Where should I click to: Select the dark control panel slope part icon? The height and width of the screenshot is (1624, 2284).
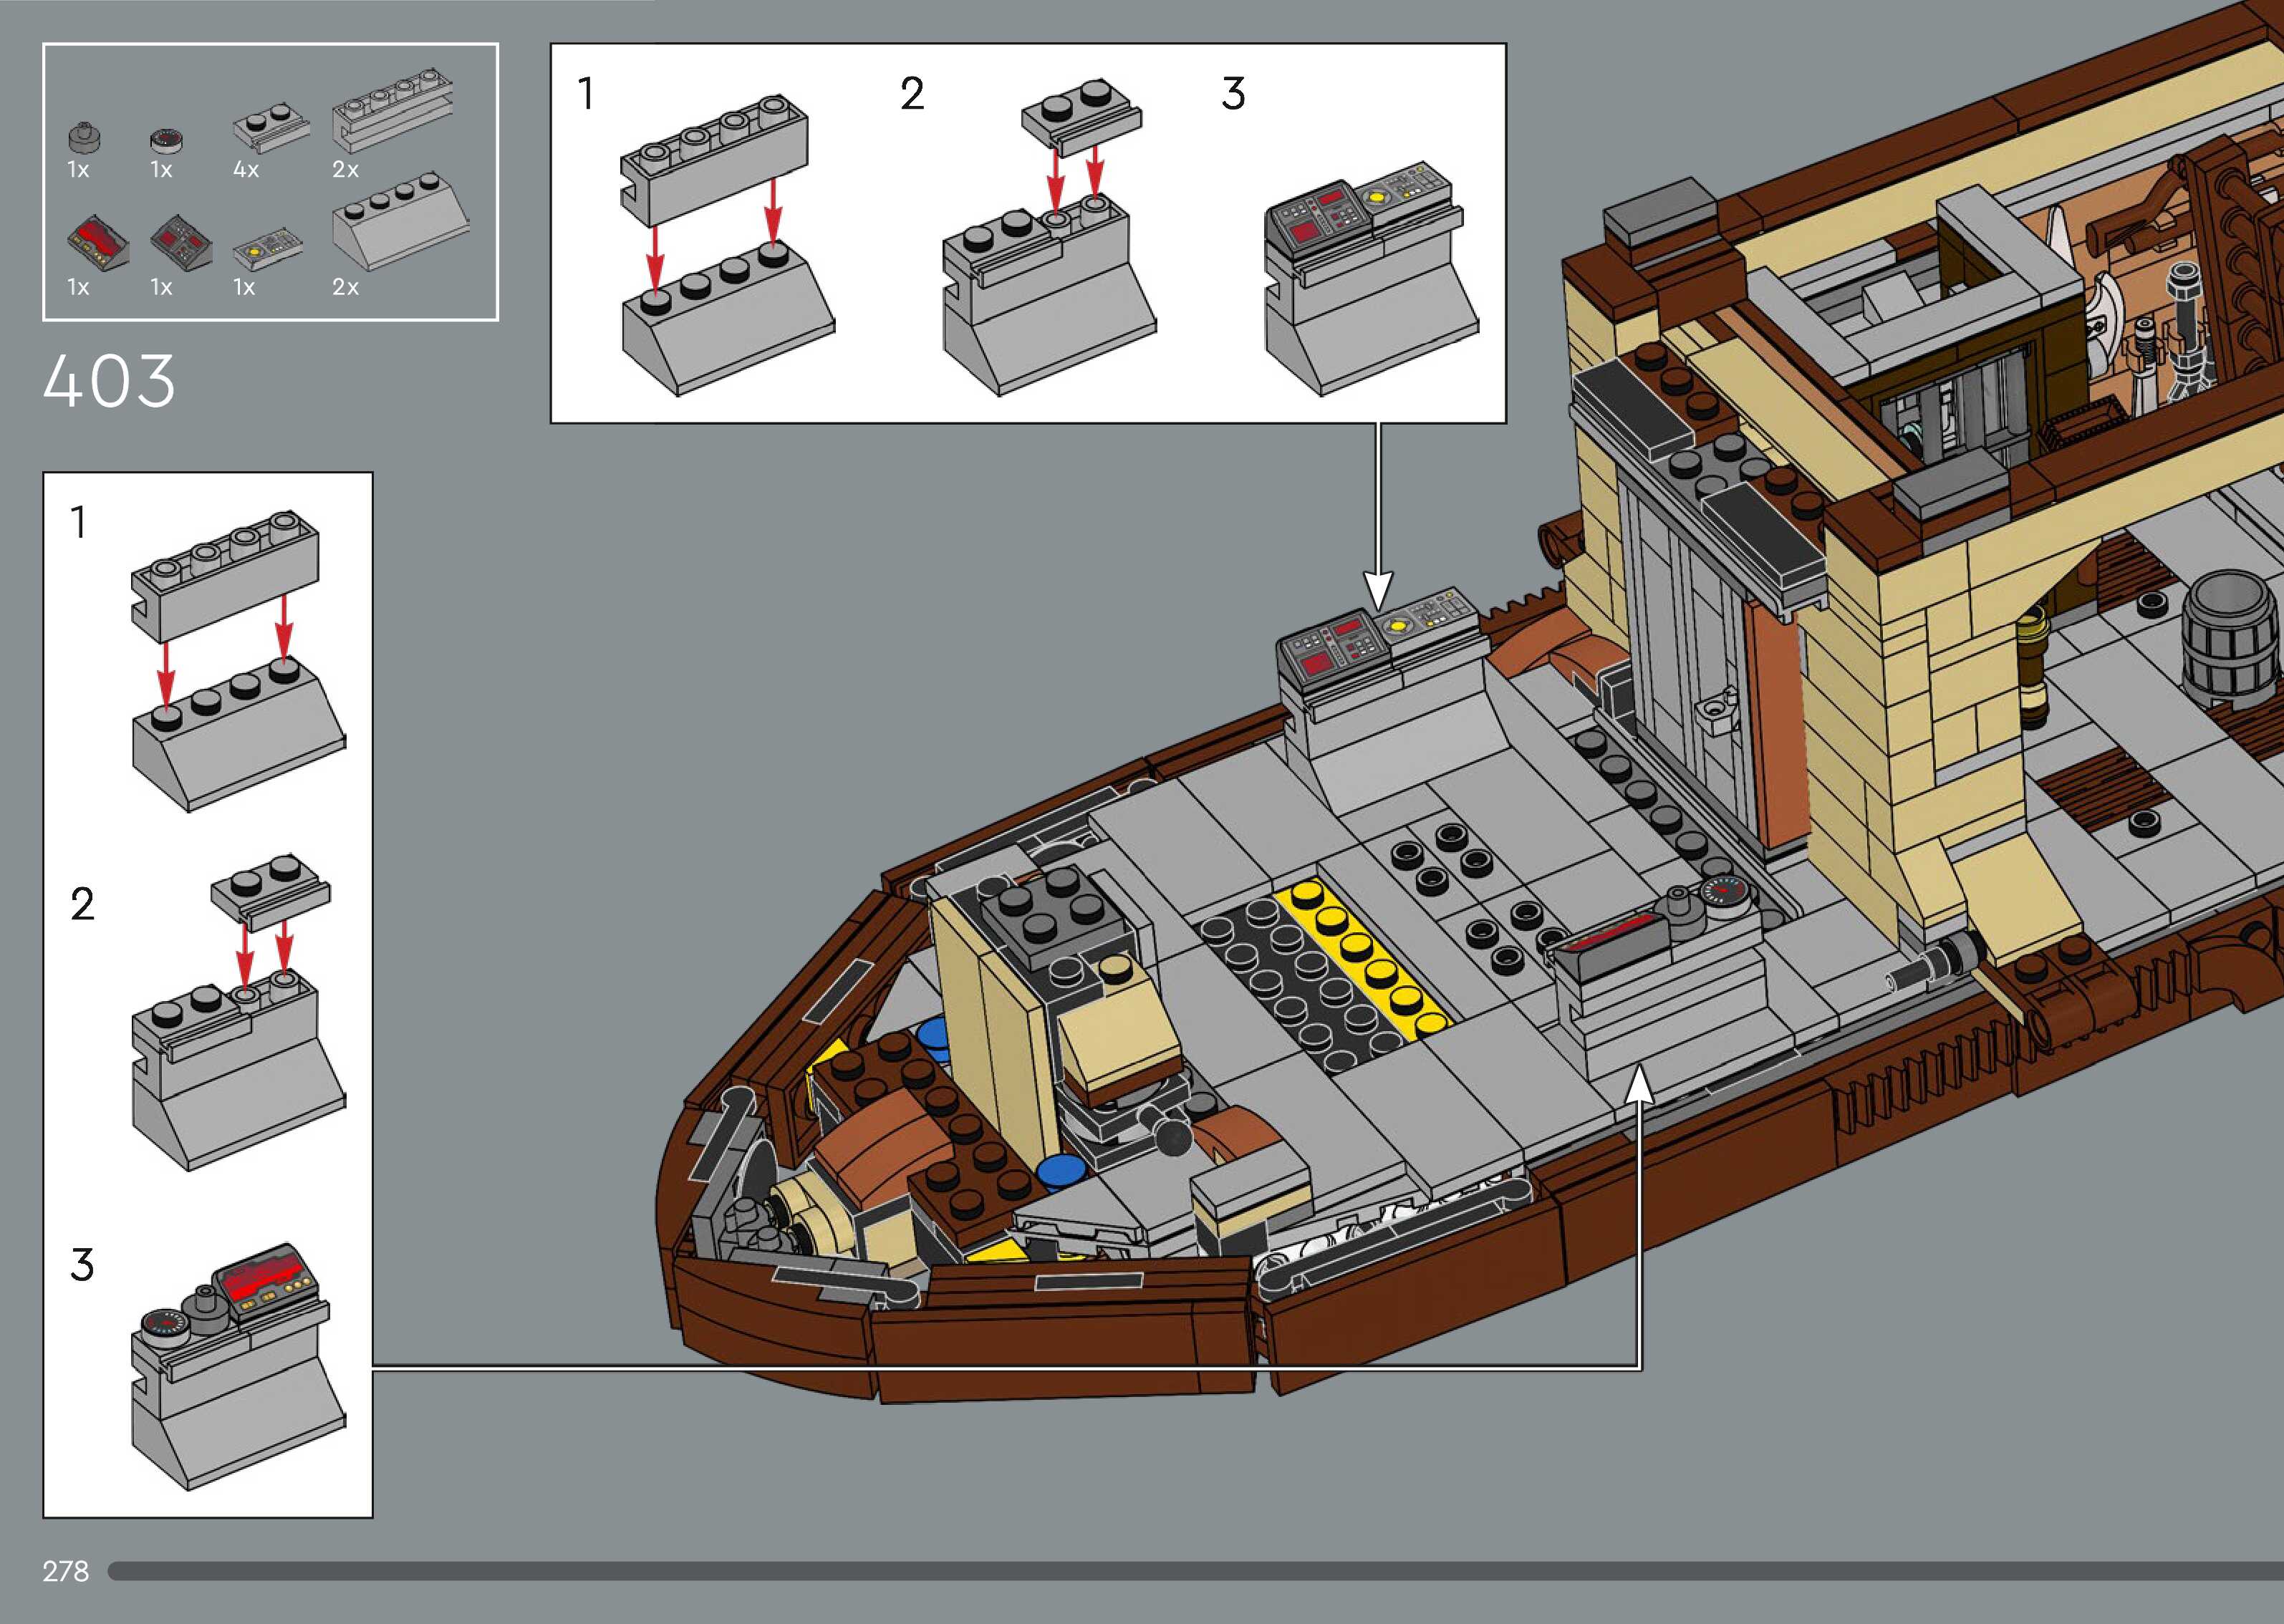(x=181, y=241)
